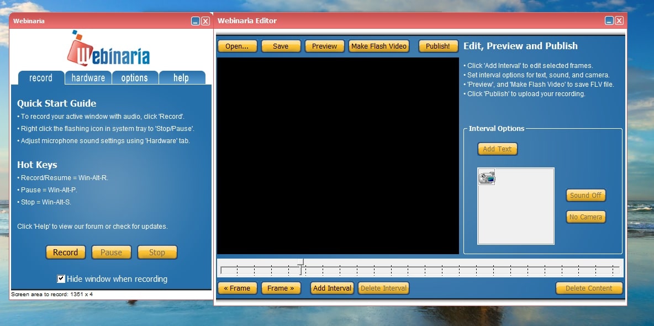Viewport: 654px width, 326px height.
Task: Open the hardware tab
Action: pos(88,78)
